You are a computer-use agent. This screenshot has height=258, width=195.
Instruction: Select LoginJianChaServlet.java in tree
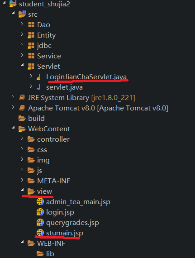pos(86,77)
